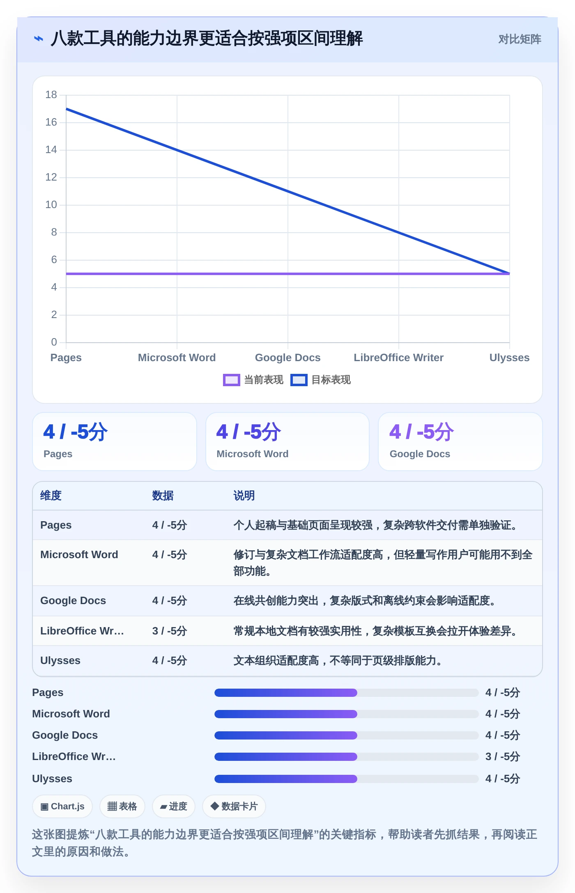Click the diamond icon in 数据卡片 chip
Viewport: 575px width, 893px height.
(x=214, y=806)
